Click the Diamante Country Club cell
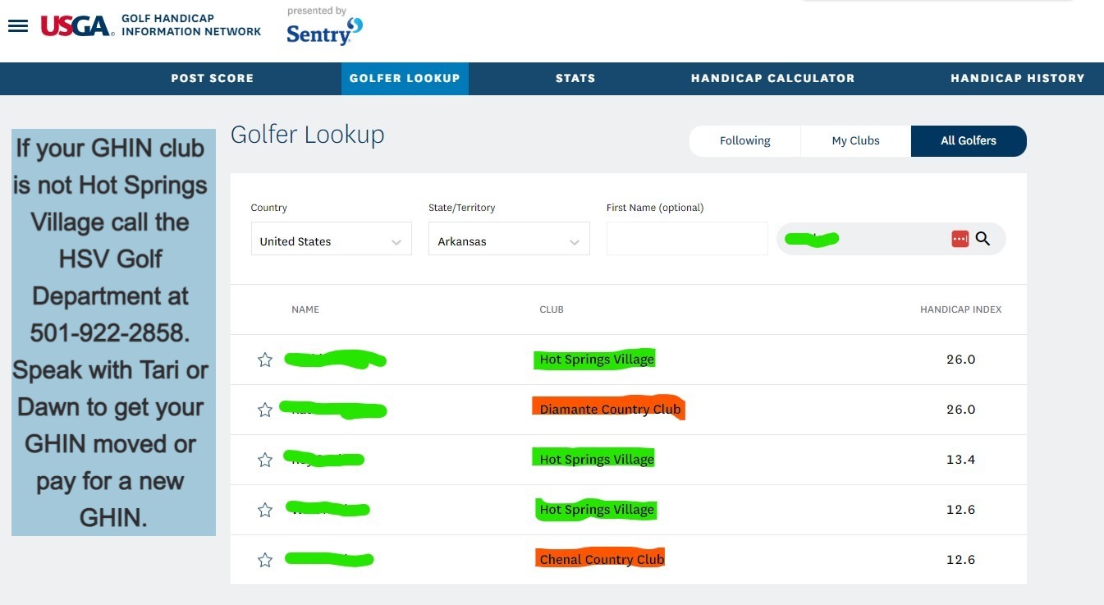Image resolution: width=1104 pixels, height=605 pixels. click(610, 409)
